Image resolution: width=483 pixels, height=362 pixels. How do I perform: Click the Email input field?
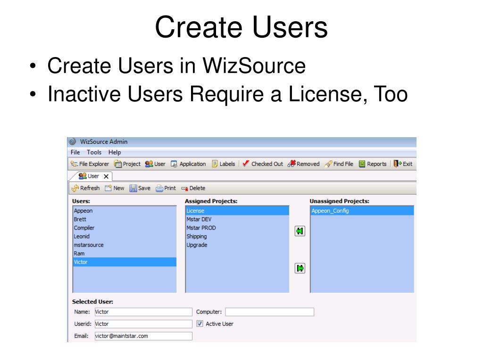pos(143,336)
